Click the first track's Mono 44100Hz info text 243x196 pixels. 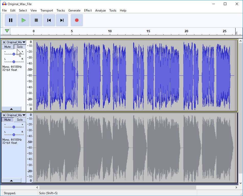[12, 67]
